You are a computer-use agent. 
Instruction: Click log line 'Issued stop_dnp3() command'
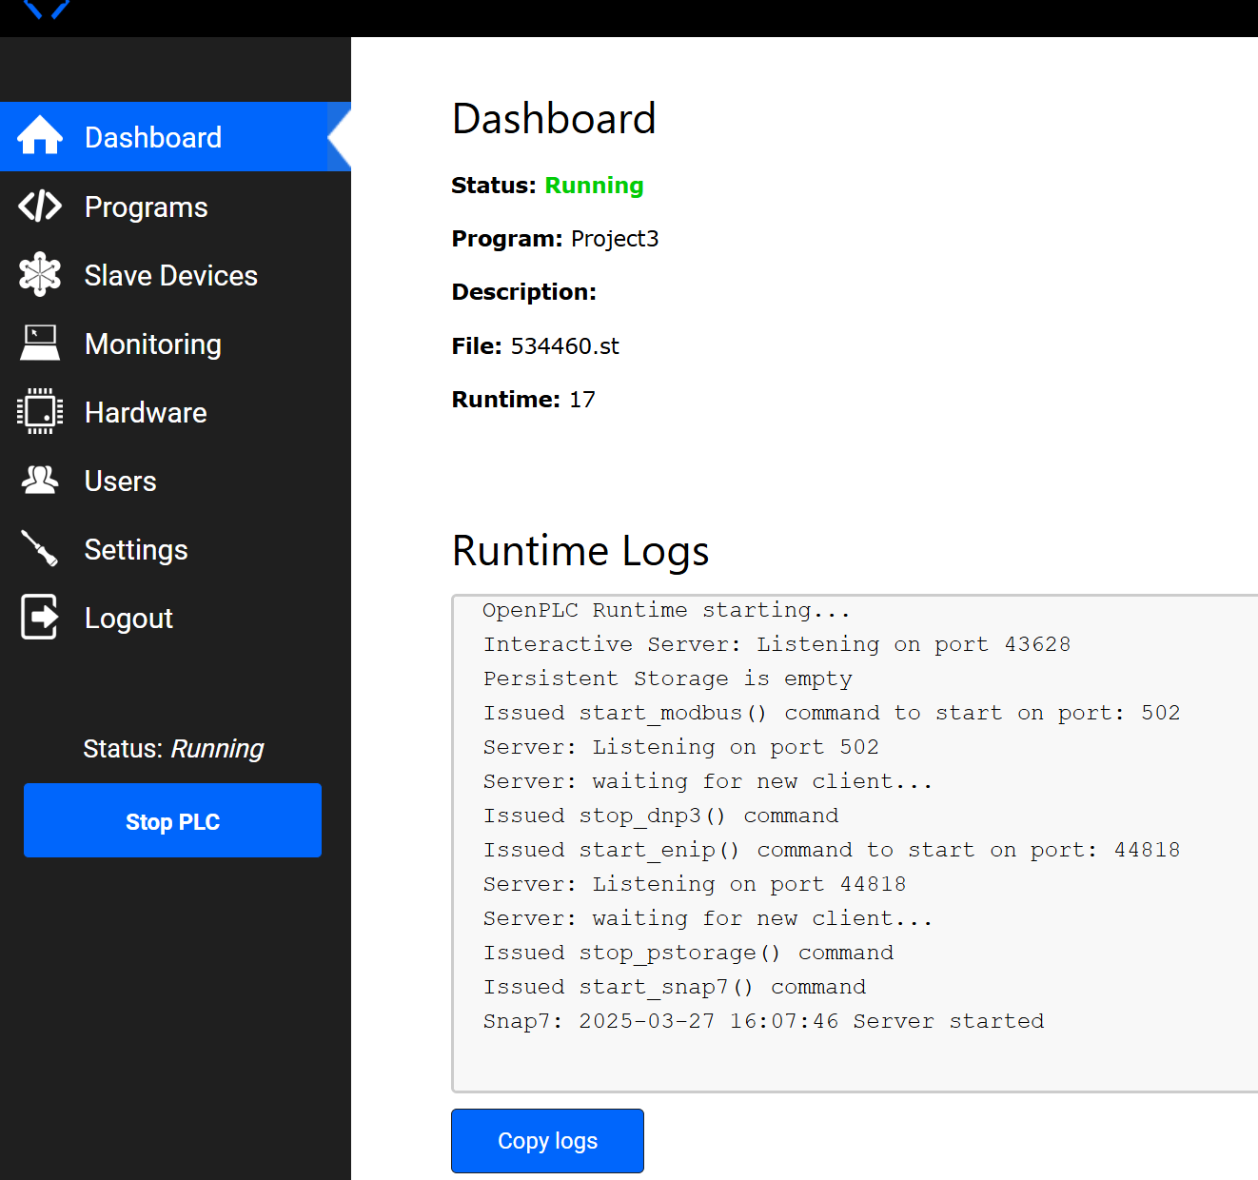click(660, 816)
